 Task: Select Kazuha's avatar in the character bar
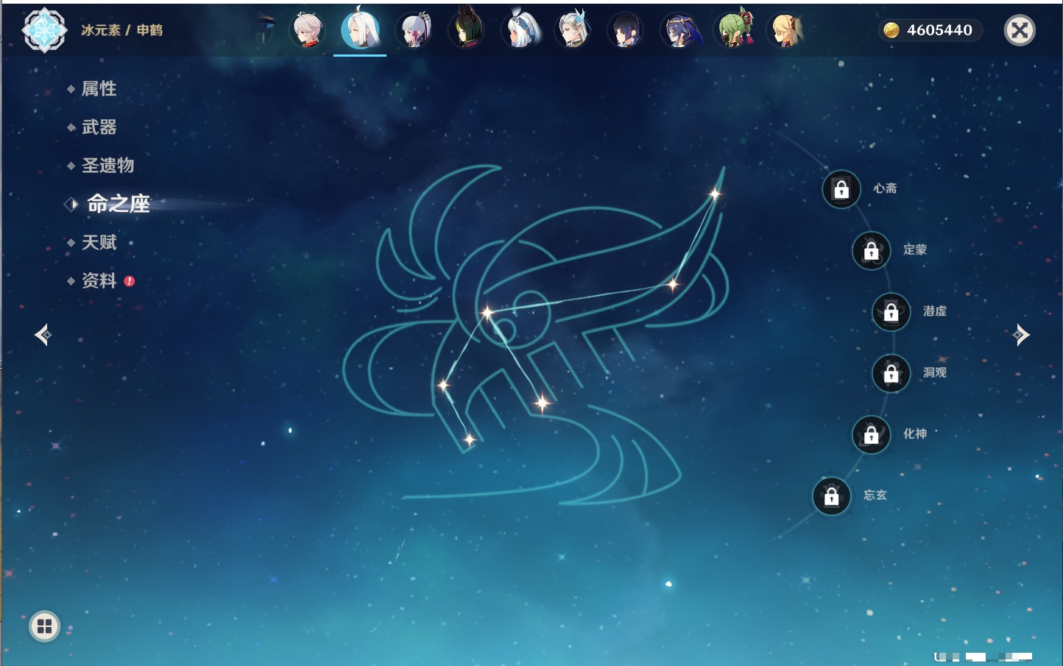[307, 30]
